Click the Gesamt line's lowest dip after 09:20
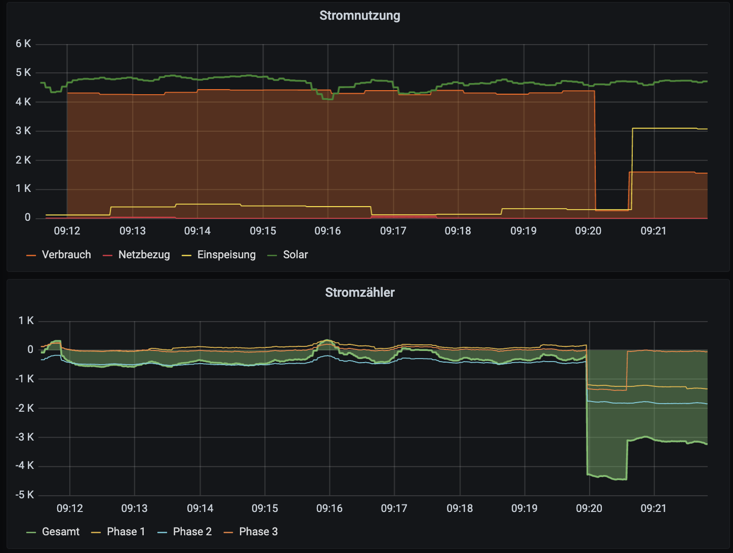The width and height of the screenshot is (733, 553). click(x=620, y=479)
